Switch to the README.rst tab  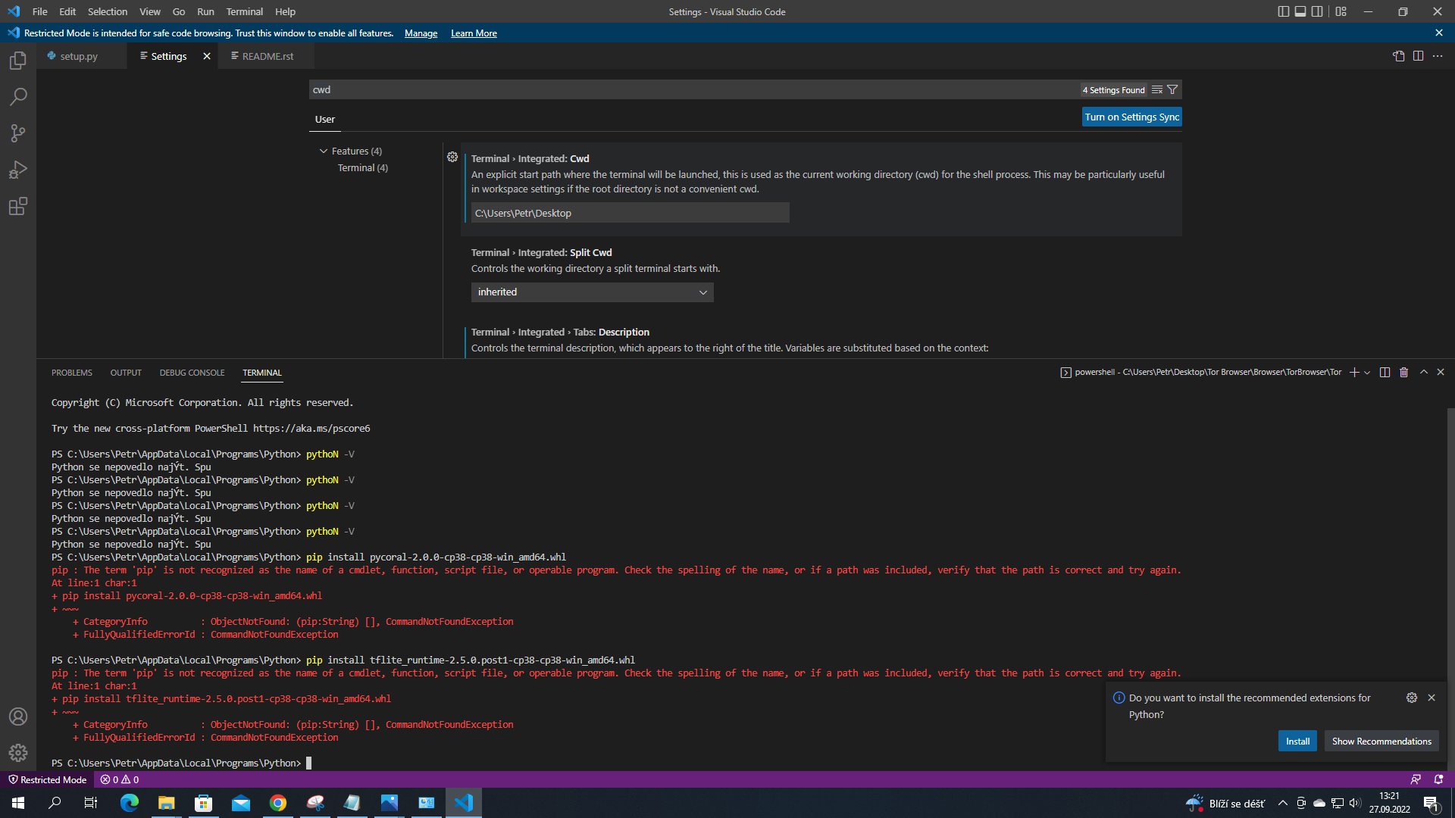(266, 55)
